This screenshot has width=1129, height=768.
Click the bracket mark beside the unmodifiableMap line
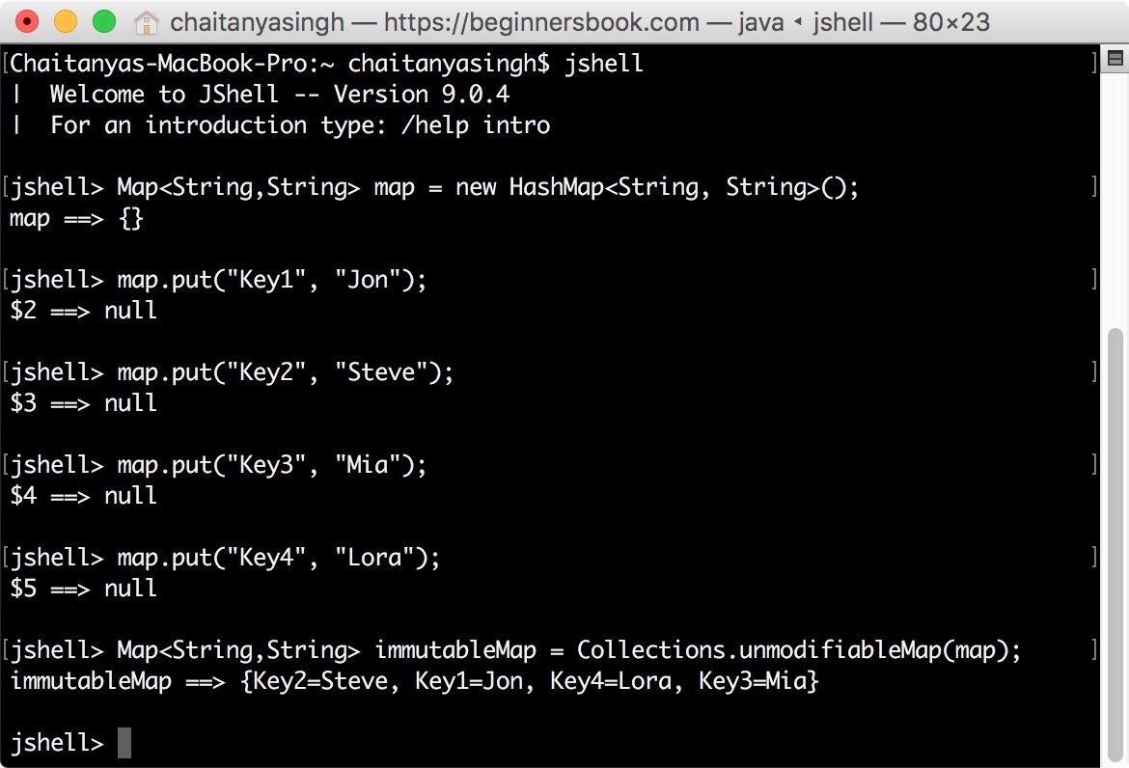click(1093, 649)
